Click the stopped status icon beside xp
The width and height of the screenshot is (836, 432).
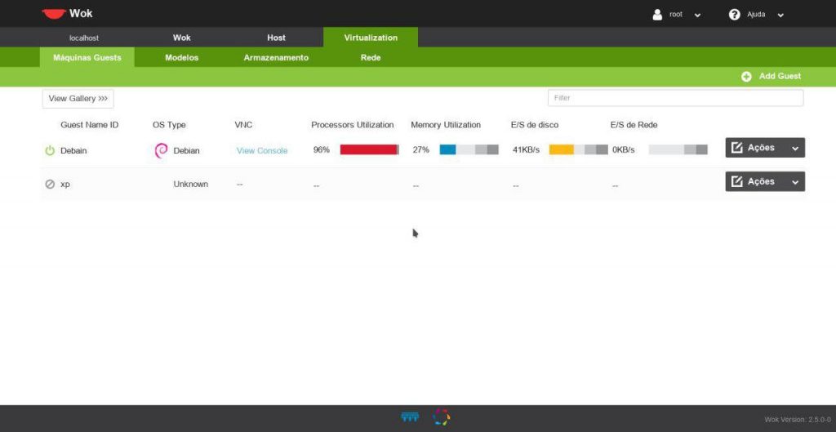tap(50, 185)
